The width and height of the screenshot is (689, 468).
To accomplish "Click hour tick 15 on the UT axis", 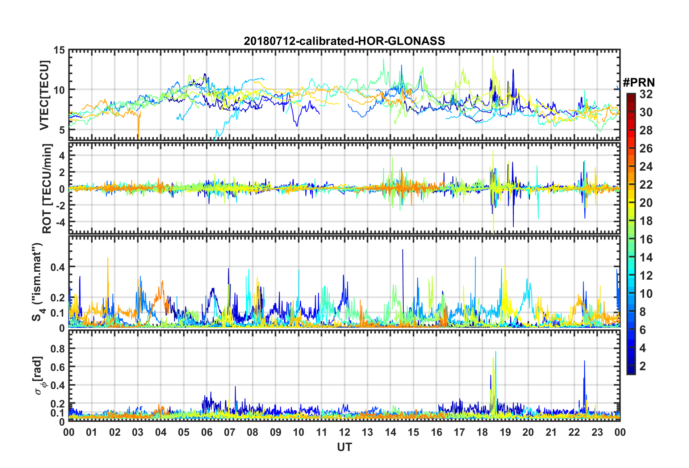I will (413, 432).
